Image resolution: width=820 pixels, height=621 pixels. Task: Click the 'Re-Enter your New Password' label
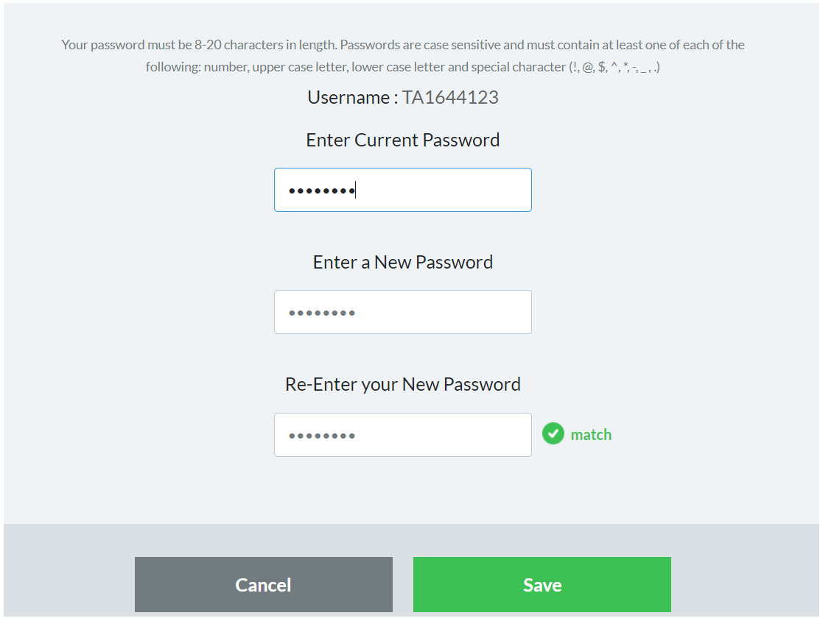[x=403, y=384]
